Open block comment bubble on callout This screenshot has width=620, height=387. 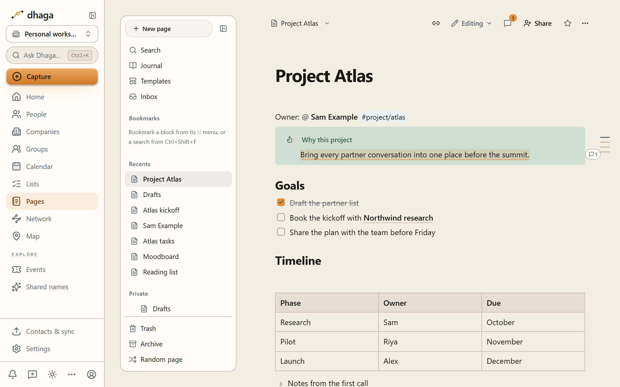593,154
